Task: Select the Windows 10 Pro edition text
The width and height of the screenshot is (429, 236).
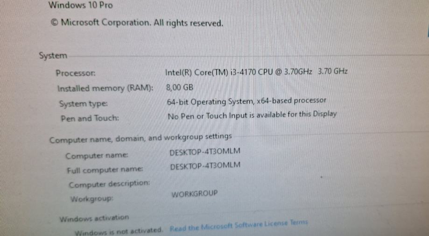Action: point(81,5)
